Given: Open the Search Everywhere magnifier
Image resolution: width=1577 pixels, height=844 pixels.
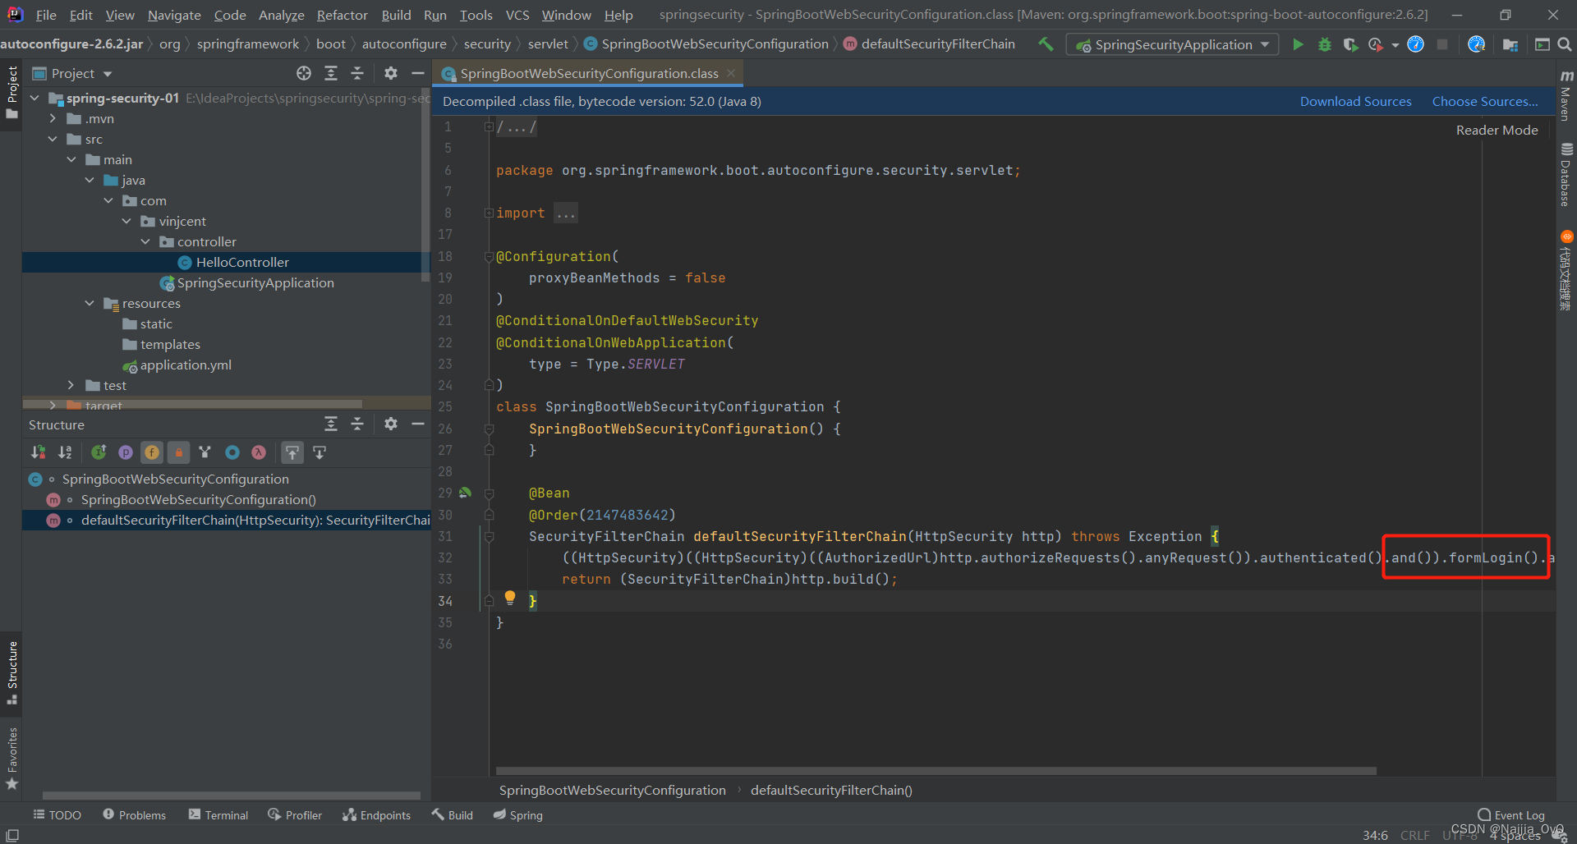Looking at the screenshot, I should (x=1566, y=44).
